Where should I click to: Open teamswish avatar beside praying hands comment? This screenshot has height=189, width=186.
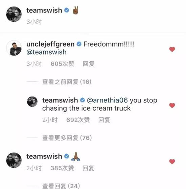pyautogui.click(x=14, y=160)
